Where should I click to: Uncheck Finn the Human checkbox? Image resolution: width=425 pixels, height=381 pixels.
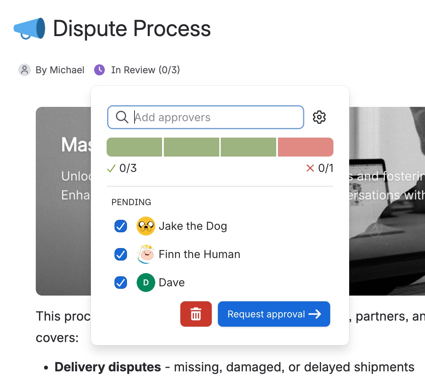point(121,254)
